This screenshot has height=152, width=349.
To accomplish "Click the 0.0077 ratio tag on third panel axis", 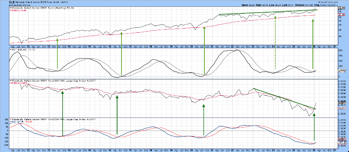I will tap(341, 103).
